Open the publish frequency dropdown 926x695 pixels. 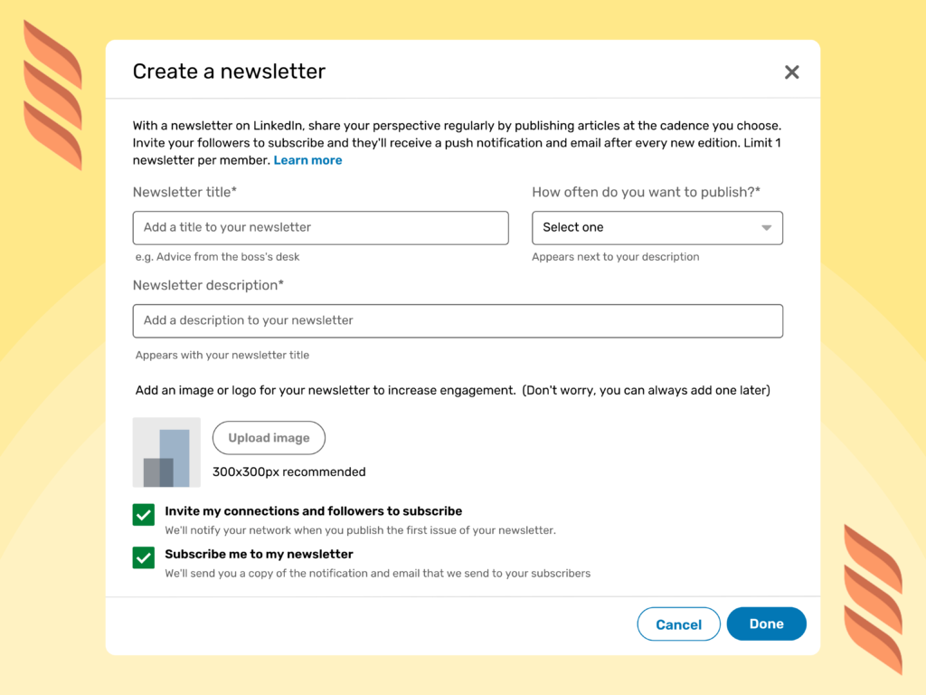(657, 227)
